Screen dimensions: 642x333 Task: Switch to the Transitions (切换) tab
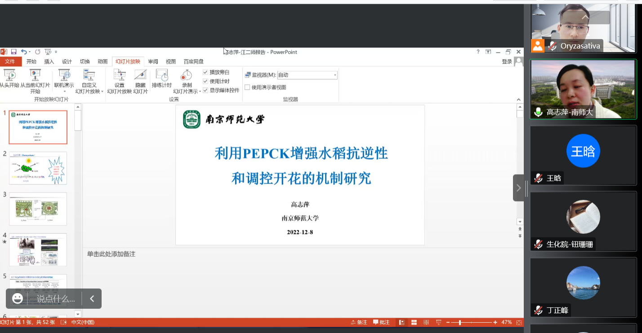point(85,61)
